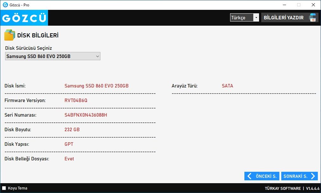Click firmware value RVT04B6Q
The height and width of the screenshot is (193, 321).
tap(76, 100)
